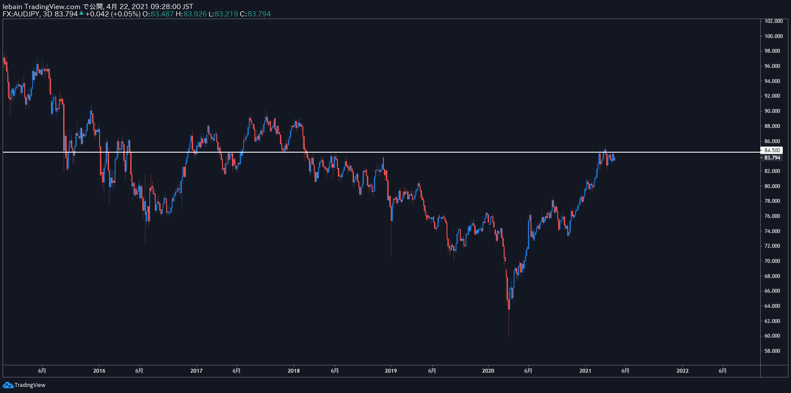This screenshot has width=791, height=393.
Task: Click the change value +0.042 (+0.05%)
Action: pos(113,14)
